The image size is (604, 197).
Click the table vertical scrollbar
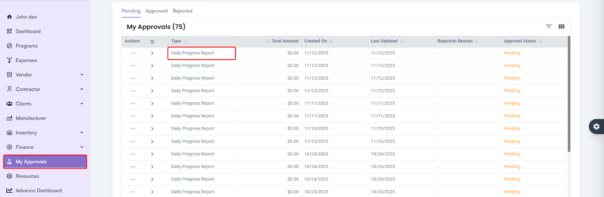[569, 94]
